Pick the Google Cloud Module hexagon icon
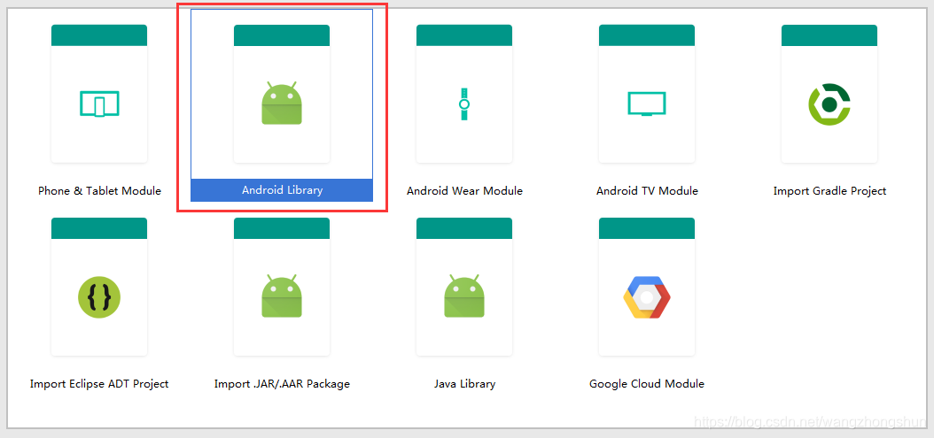The image size is (934, 438). point(647,297)
